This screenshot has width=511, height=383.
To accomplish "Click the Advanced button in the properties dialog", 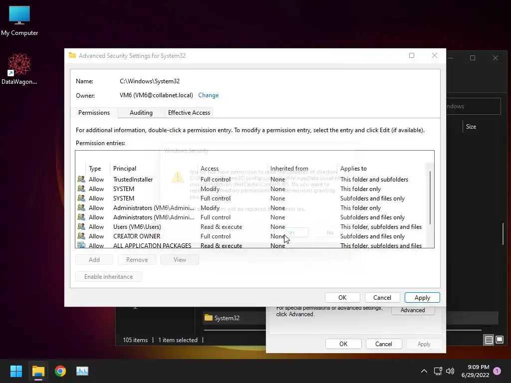I will tap(413, 310).
